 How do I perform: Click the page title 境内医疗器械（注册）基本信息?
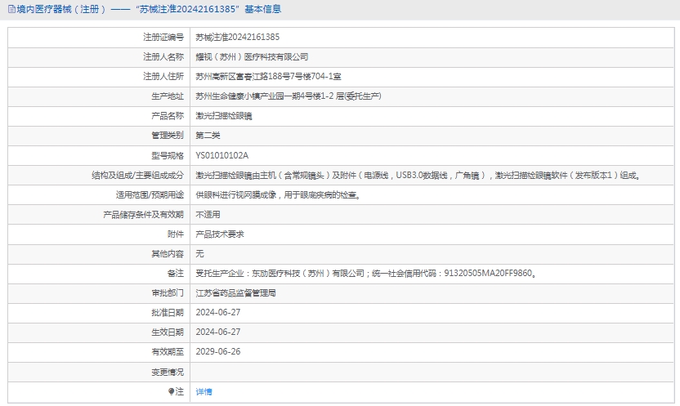(149, 10)
